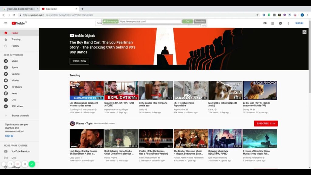This screenshot has height=175, width=311.
Task: Open '8 Hours of Beautiful Piano Music' title
Action: point(256,153)
